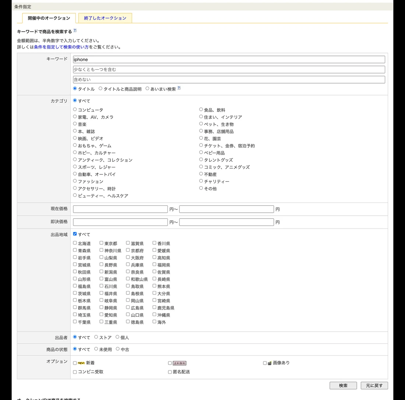Screen dimensions: 405x400
Task: Enable 福岡県 region checkbox
Action: click(154, 265)
